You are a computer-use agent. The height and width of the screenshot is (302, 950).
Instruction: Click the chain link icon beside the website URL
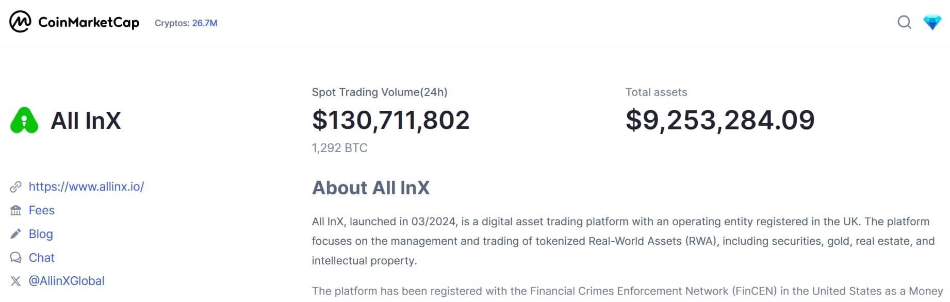tap(16, 187)
